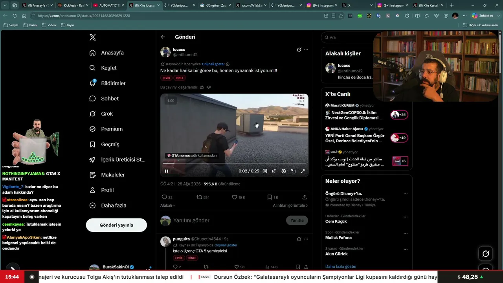Open Geçmiş in the sidebar
Viewport: 503px width, 283px height.
tap(105, 144)
